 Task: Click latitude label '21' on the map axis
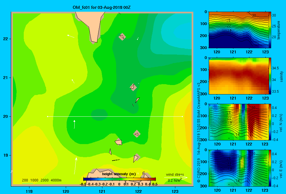click(5, 78)
